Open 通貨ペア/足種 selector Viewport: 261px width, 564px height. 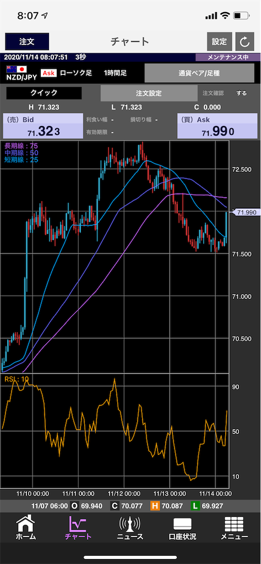tap(199, 73)
